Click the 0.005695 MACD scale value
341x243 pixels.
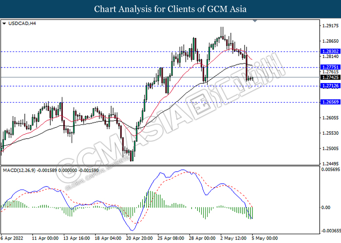pyautogui.click(x=331, y=170)
